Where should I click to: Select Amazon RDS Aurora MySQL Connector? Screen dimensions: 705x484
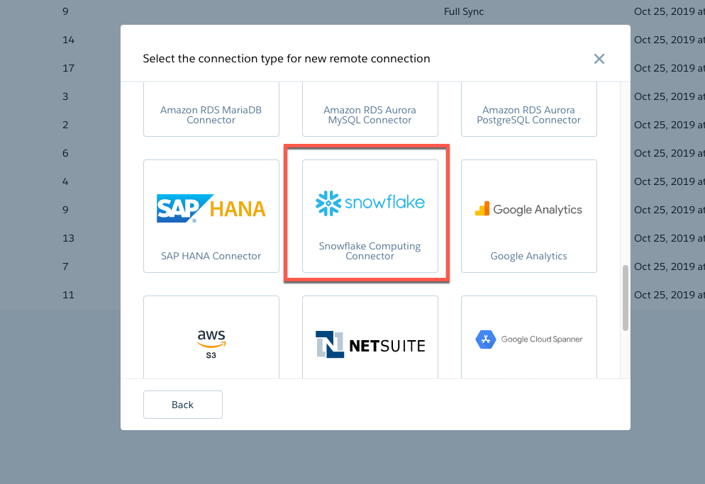tap(370, 115)
